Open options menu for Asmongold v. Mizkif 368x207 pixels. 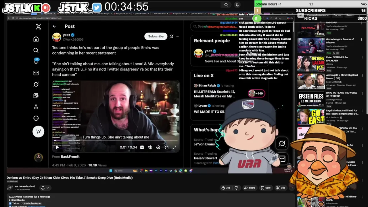pyautogui.click(x=362, y=75)
